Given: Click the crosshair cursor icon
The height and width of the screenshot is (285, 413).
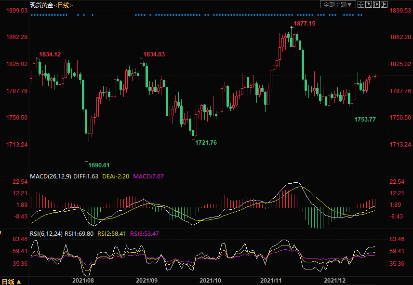Looking at the screenshot, I should 362,4.
